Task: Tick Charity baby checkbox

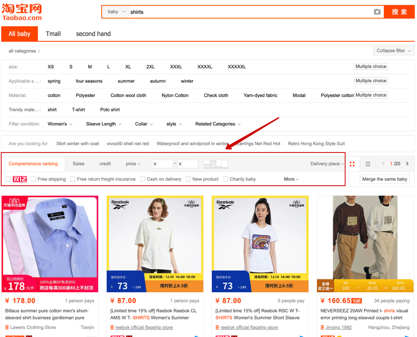Action: pos(225,179)
